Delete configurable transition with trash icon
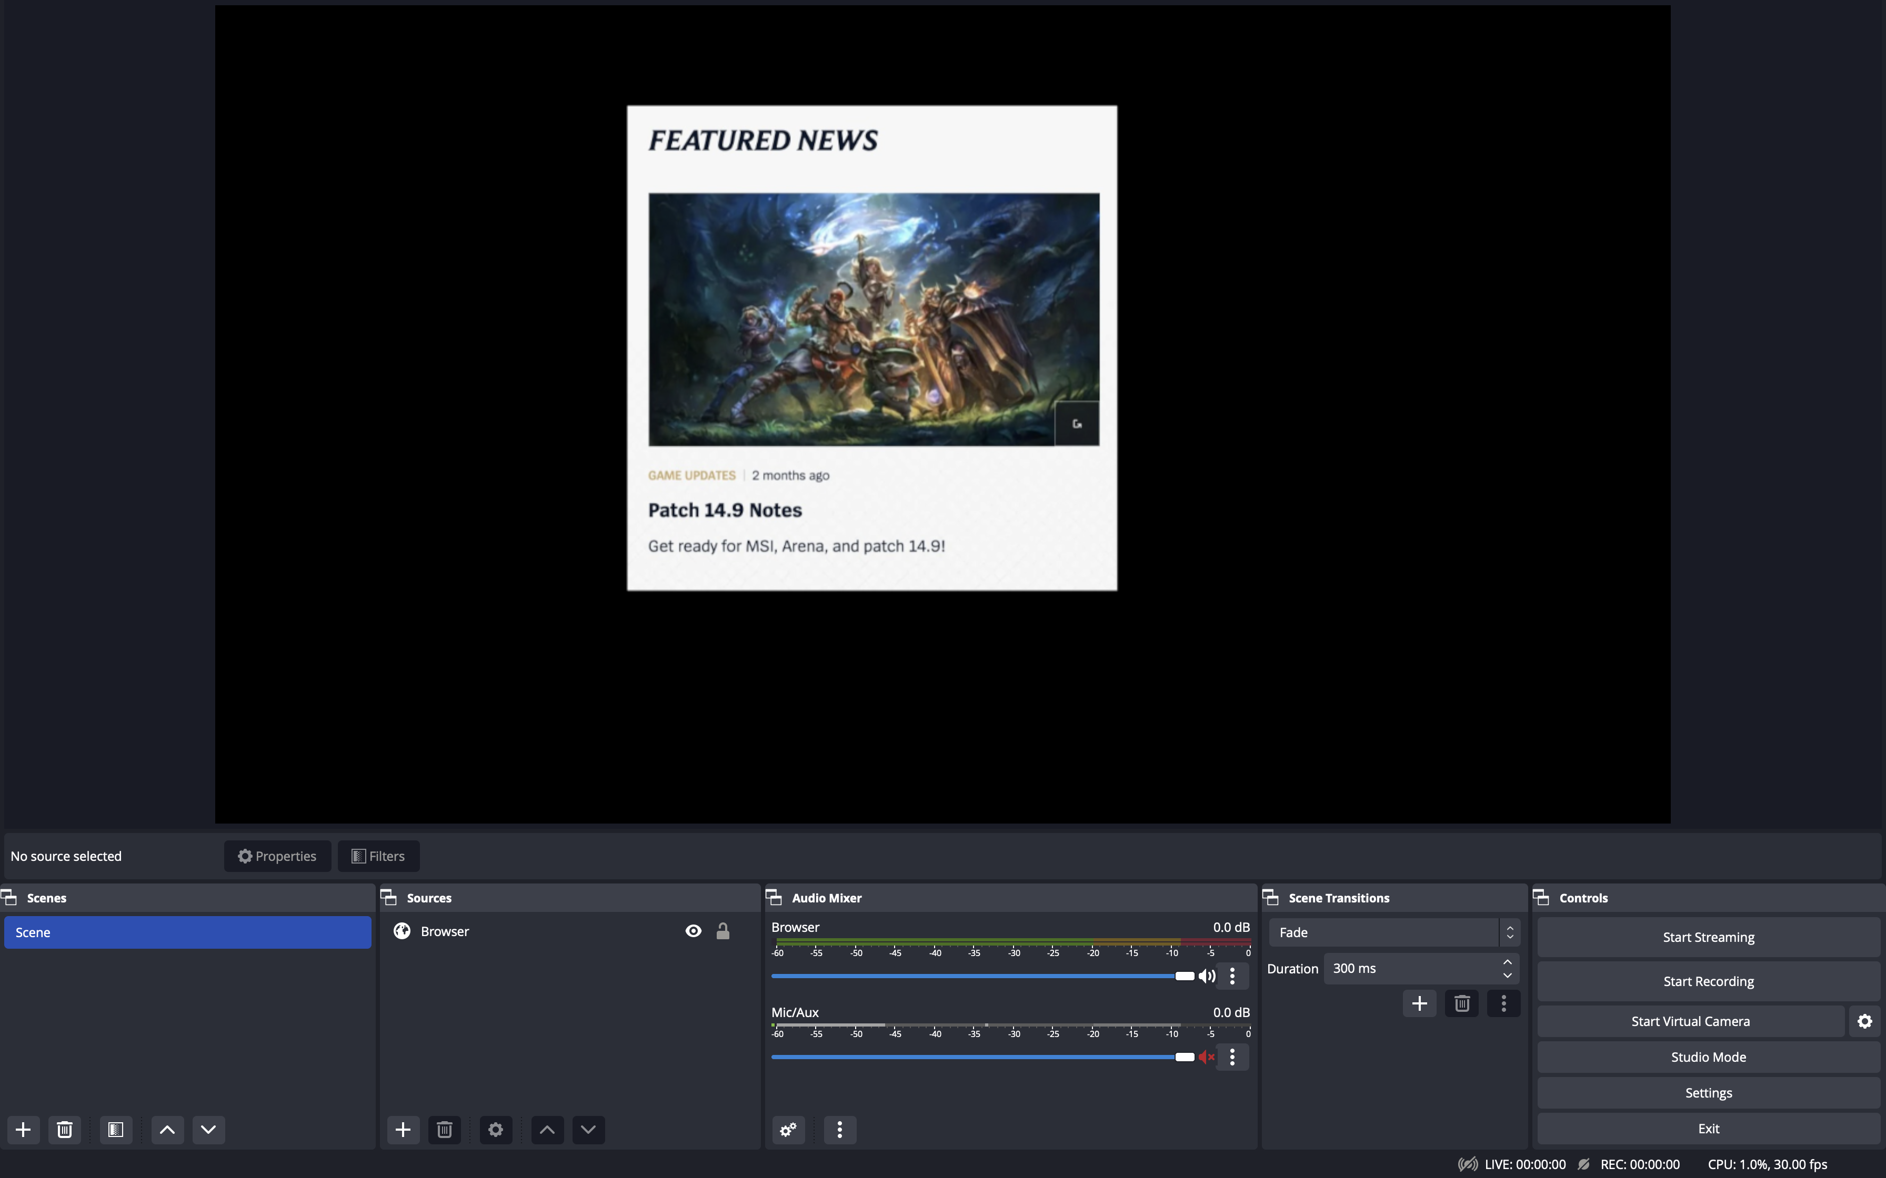 (1461, 1003)
